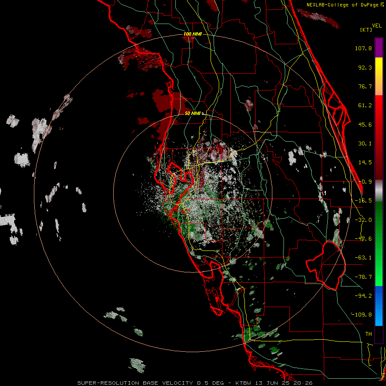This screenshot has height=386, width=386.
Task: Click the purple segment of the velocity color bar
Action: (x=379, y=48)
